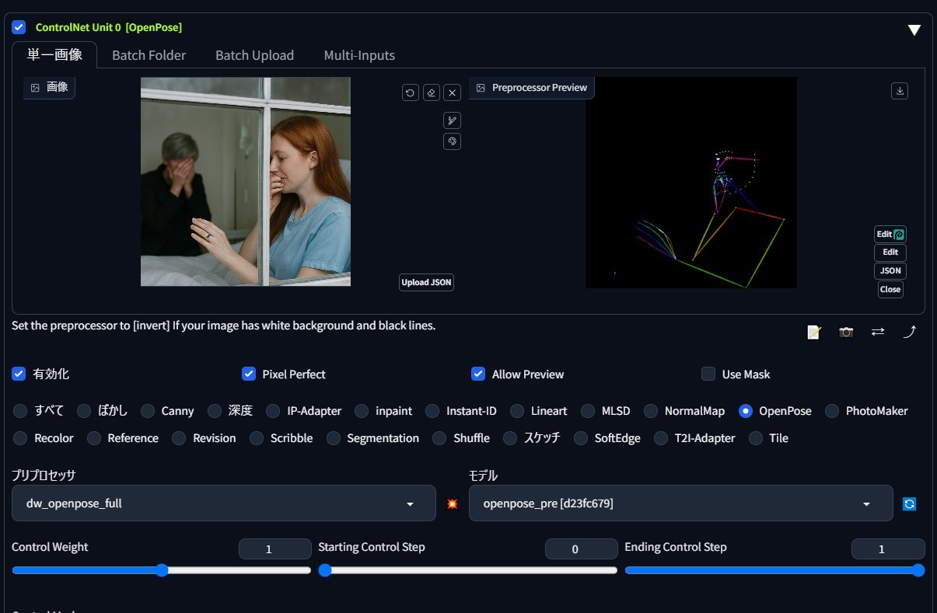
Task: Open the openpose_pre model dropdown
Action: [681, 503]
